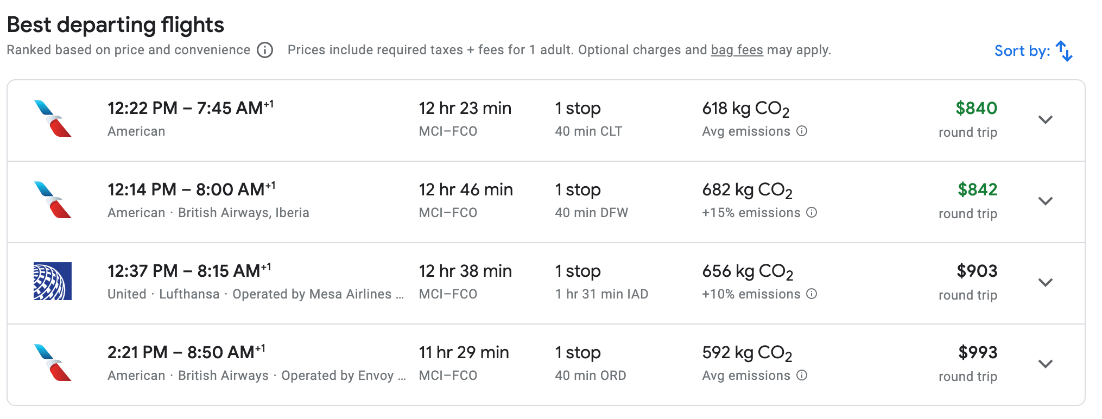Click info icon next to 618 kg emissions
Image resolution: width=1102 pixels, height=419 pixels.
802,131
